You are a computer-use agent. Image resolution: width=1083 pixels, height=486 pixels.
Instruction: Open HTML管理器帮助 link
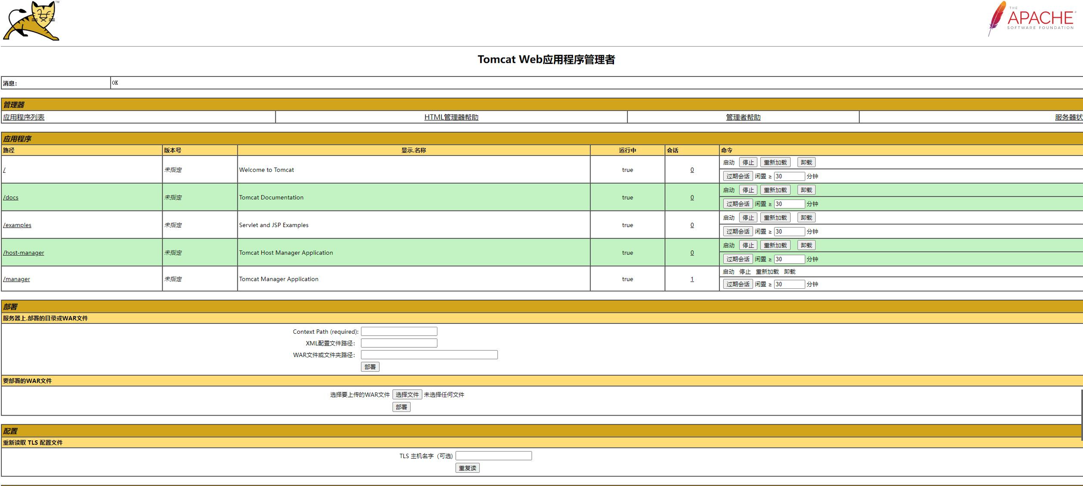pyautogui.click(x=451, y=117)
